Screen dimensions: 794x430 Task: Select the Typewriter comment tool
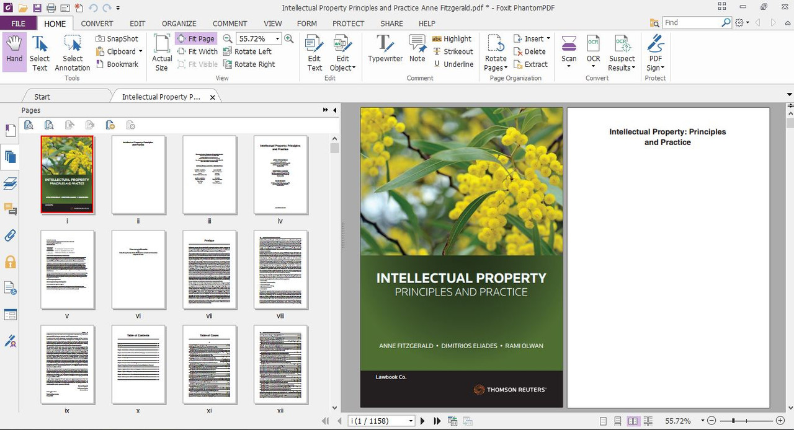385,48
